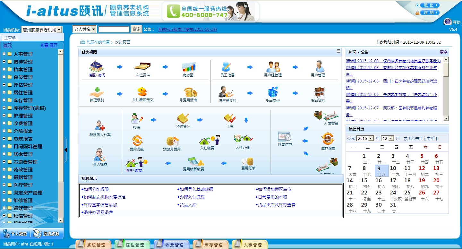The height and width of the screenshot is (249, 462).
Task: Open the 如何分配权限 video link
Action: pos(96,189)
